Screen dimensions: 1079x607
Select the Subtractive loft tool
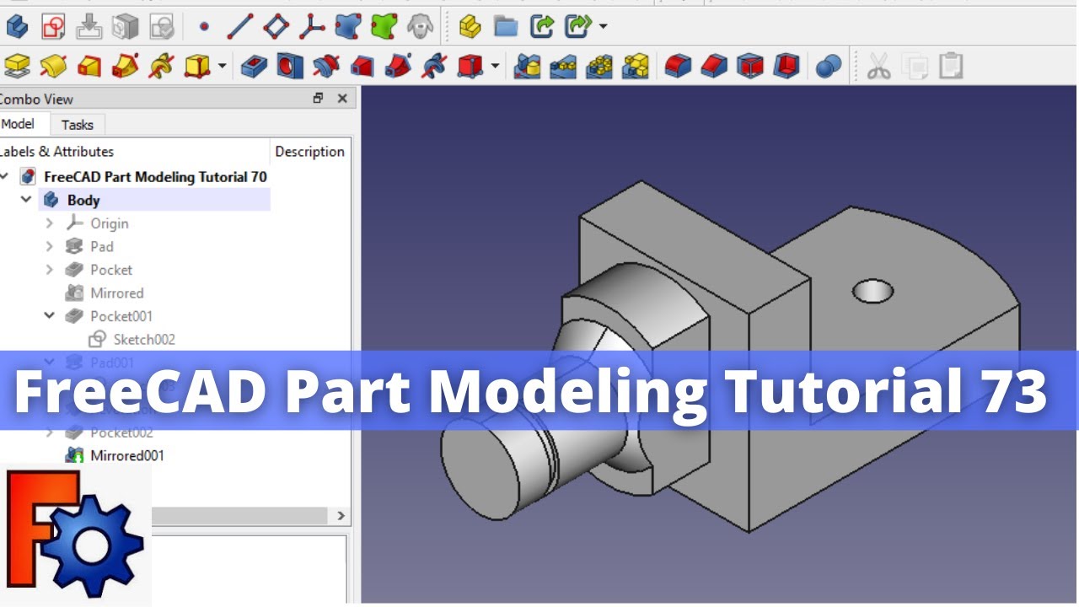pyautogui.click(x=362, y=66)
